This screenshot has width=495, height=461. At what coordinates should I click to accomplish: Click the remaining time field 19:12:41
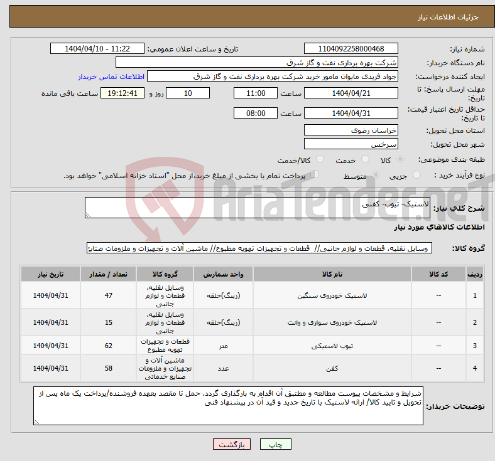122,93
